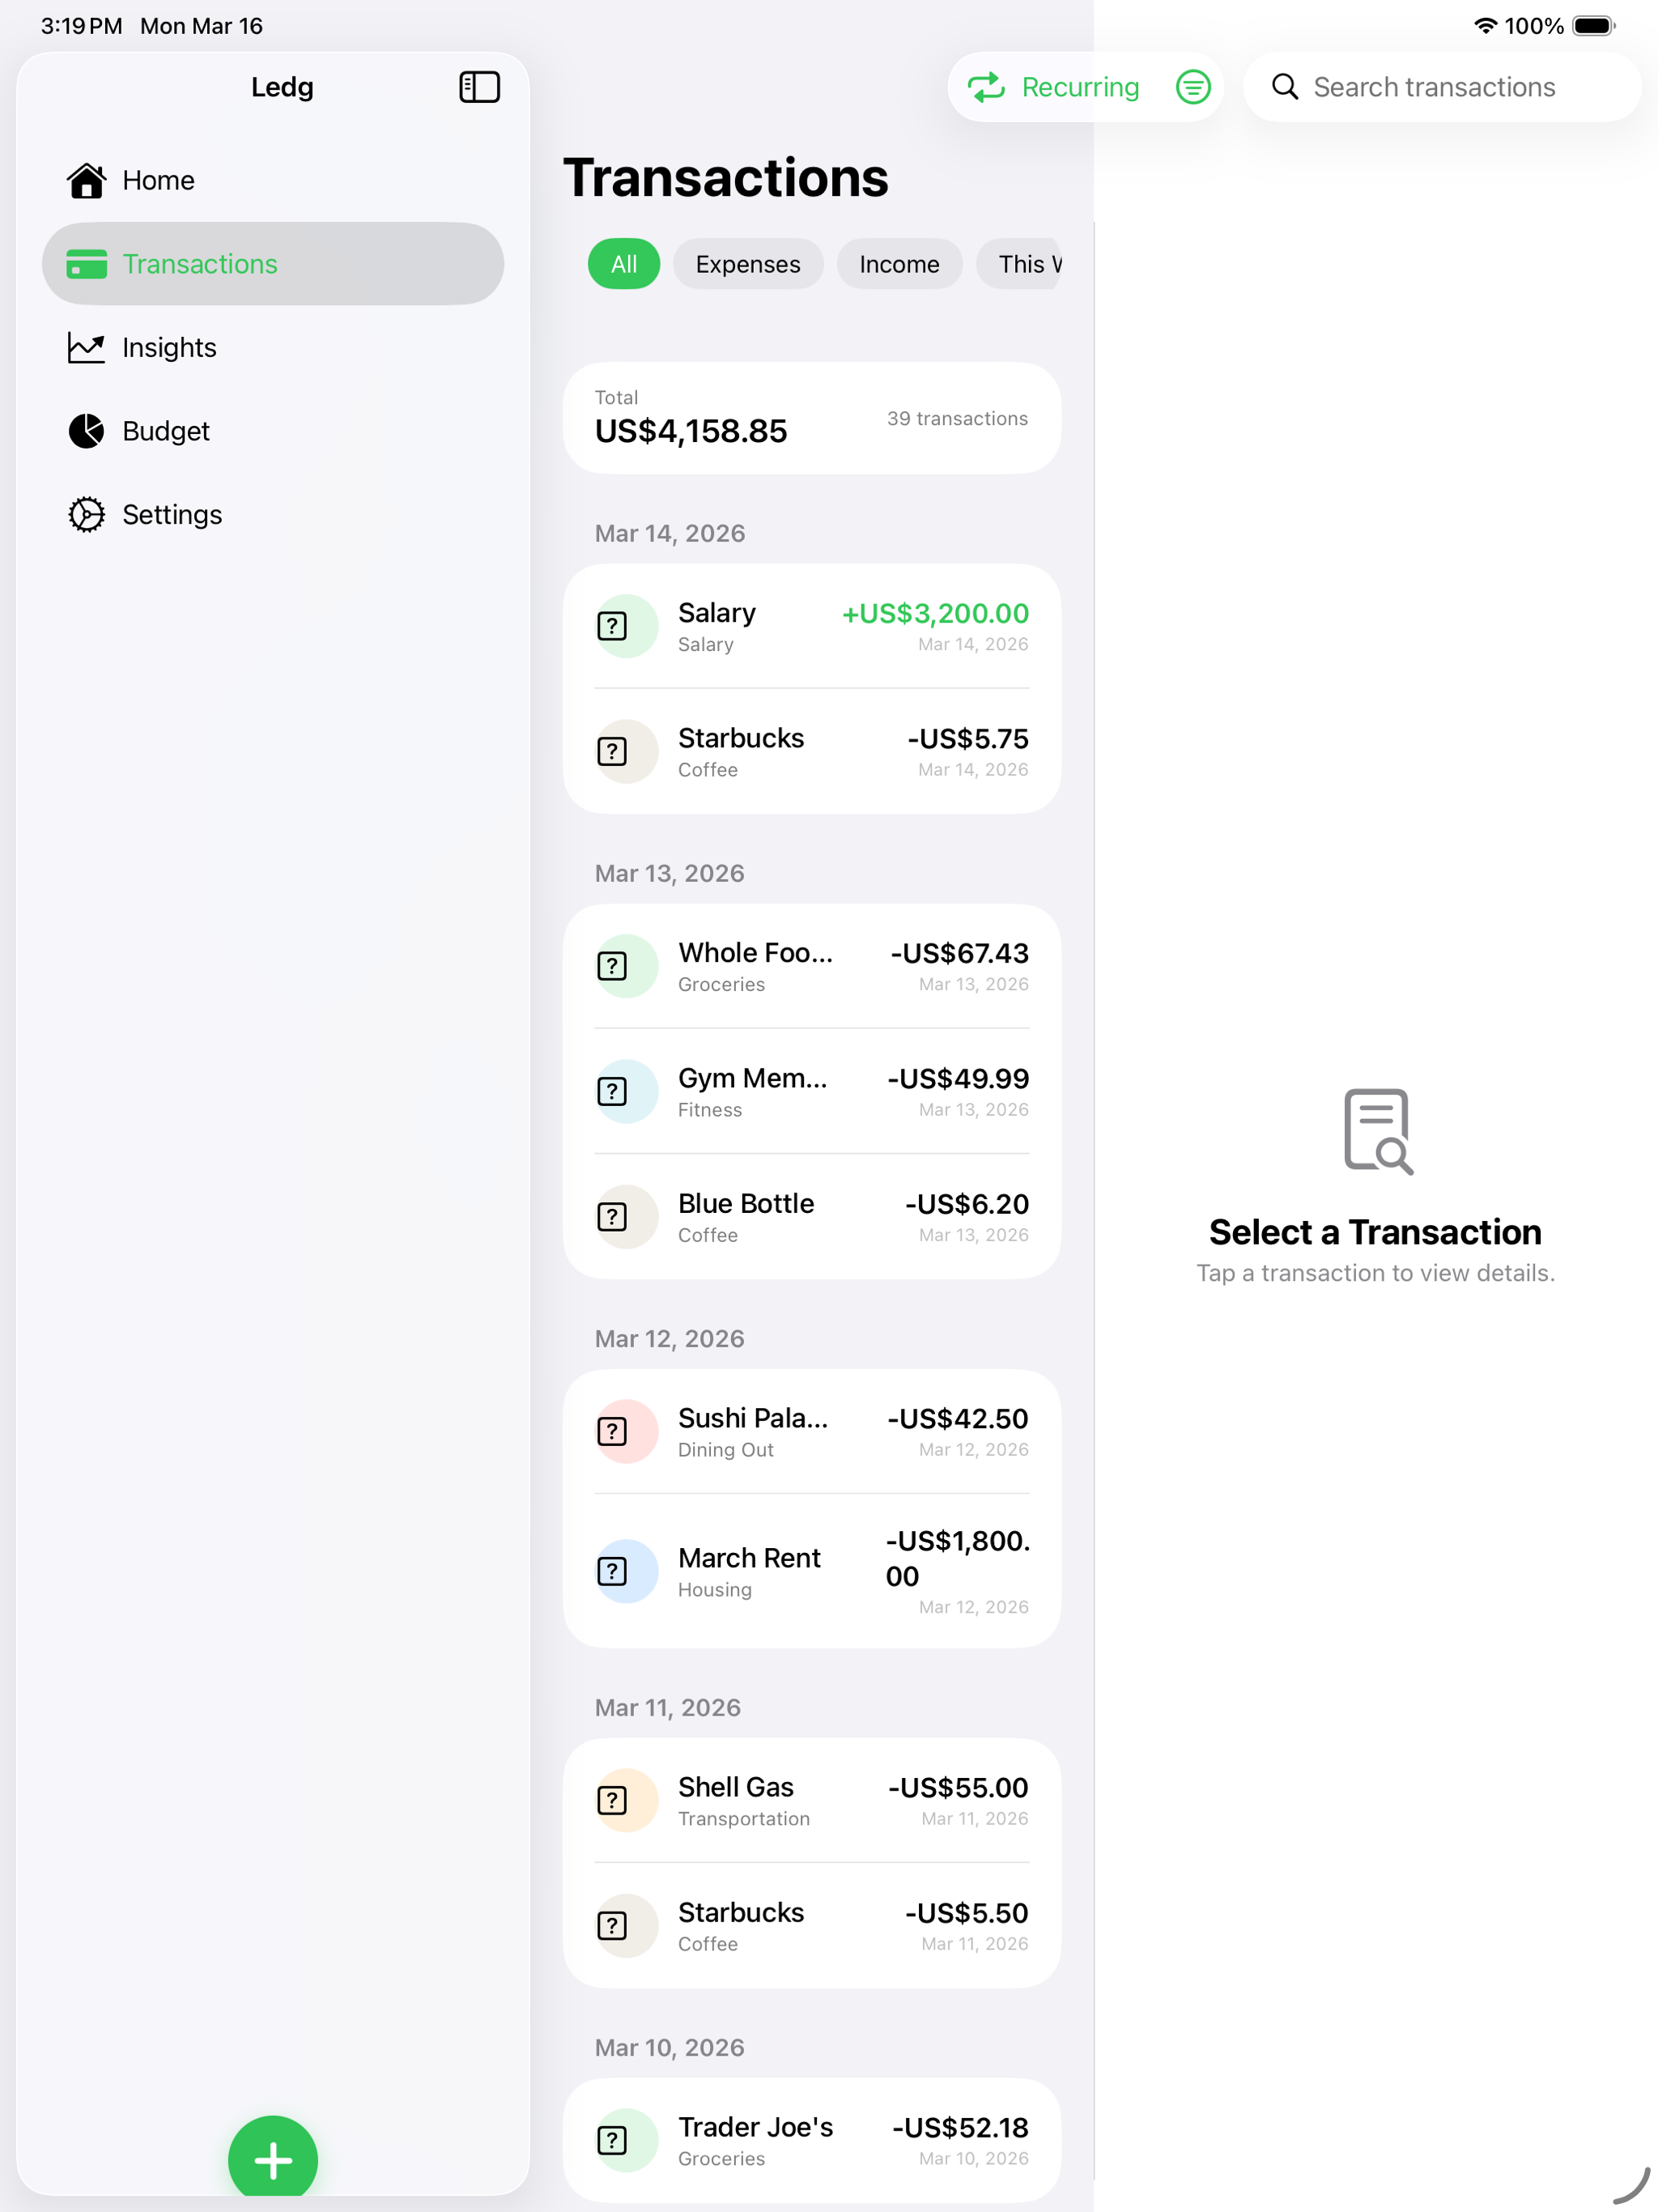
Task: Open Recurring transactions
Action: [1053, 87]
